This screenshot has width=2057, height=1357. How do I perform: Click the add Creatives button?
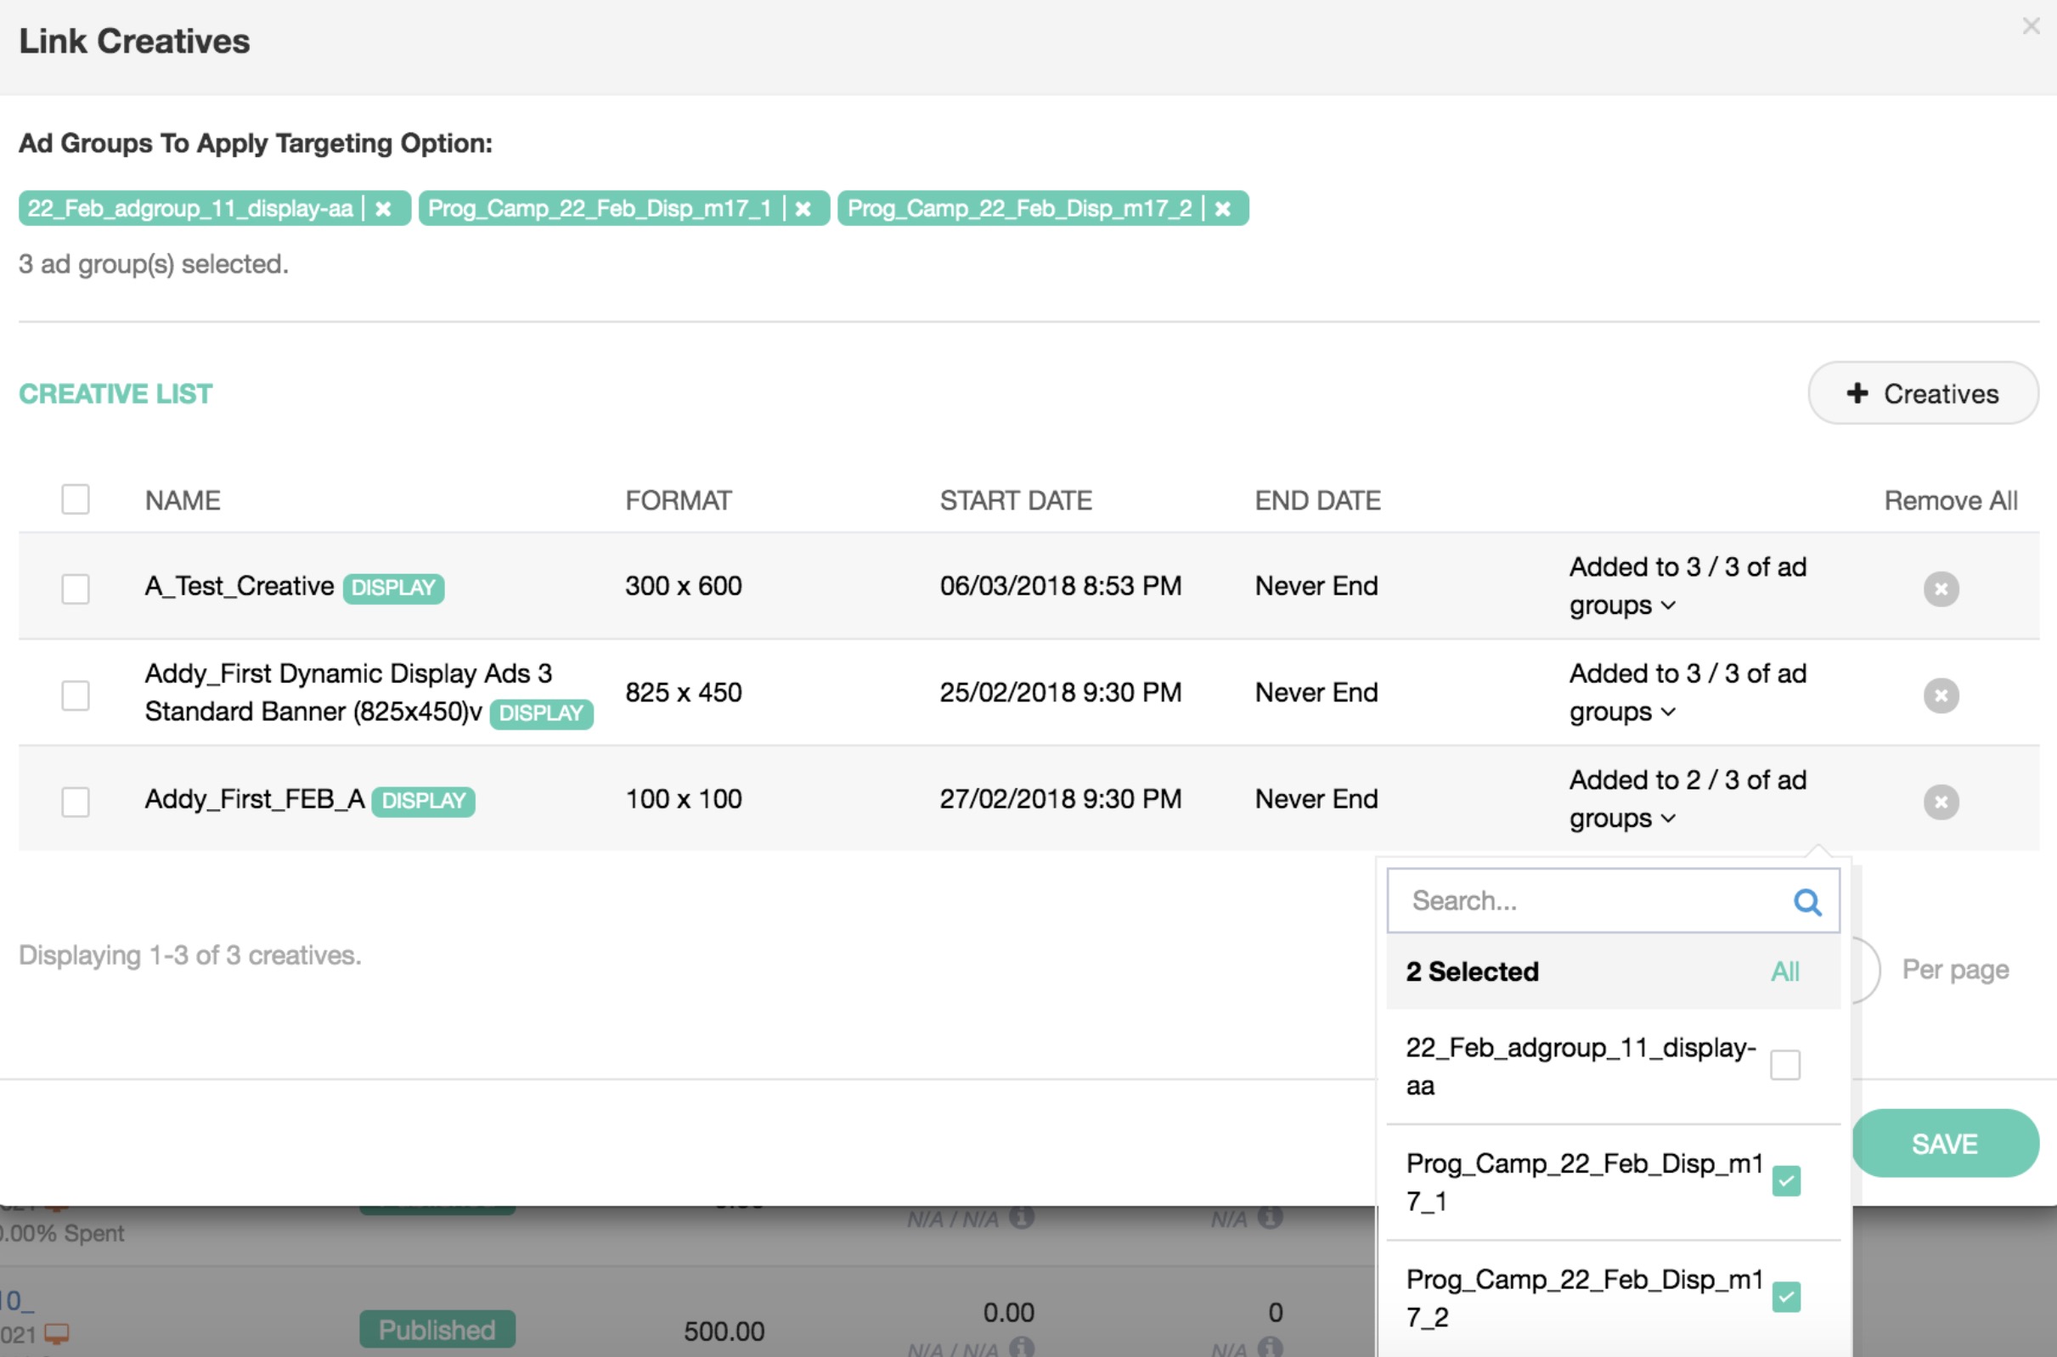point(1922,394)
